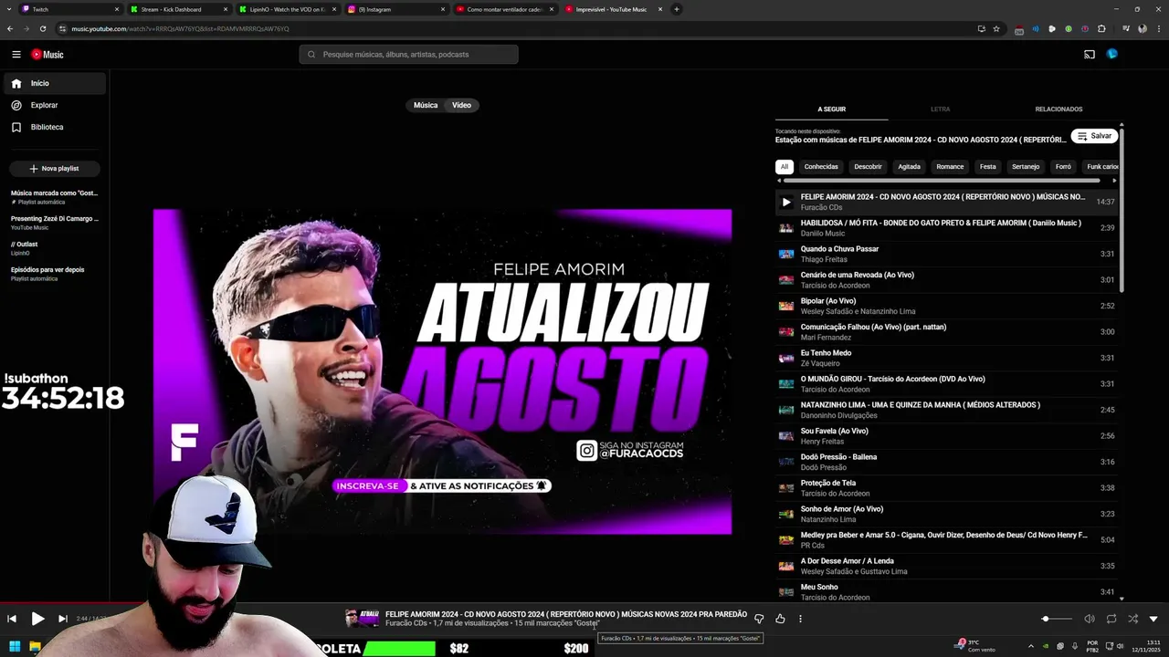
Task: Open the Windows Start menu
Action: point(16,646)
